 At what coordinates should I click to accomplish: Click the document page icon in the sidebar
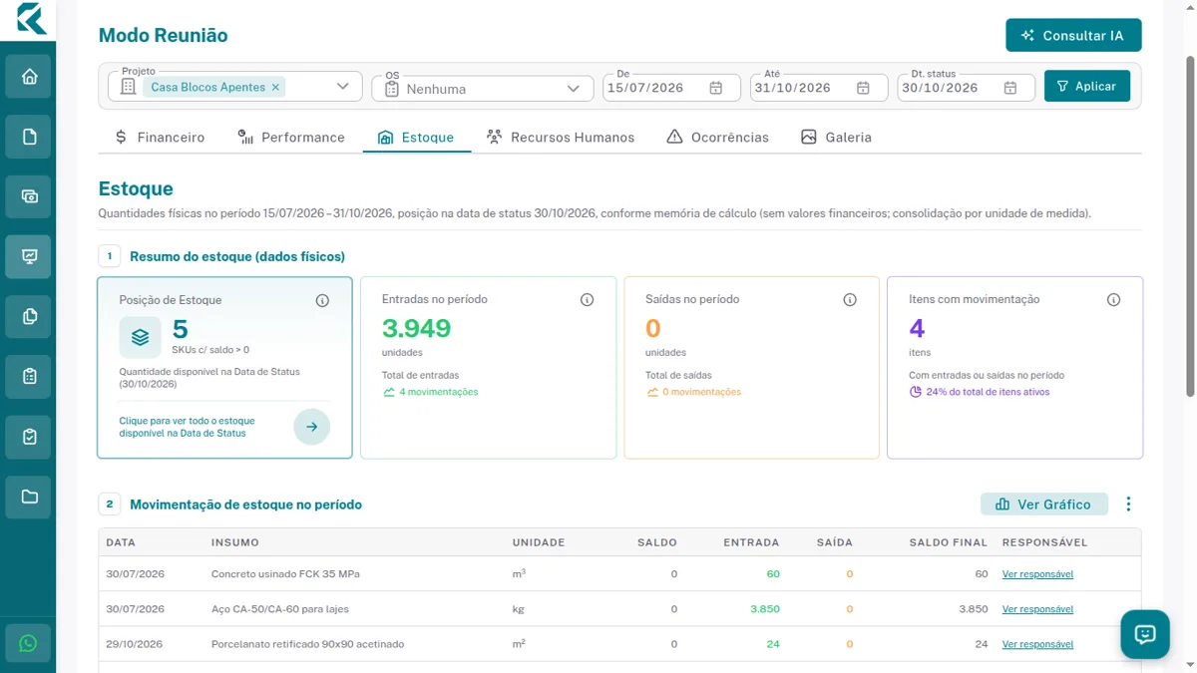tap(29, 137)
